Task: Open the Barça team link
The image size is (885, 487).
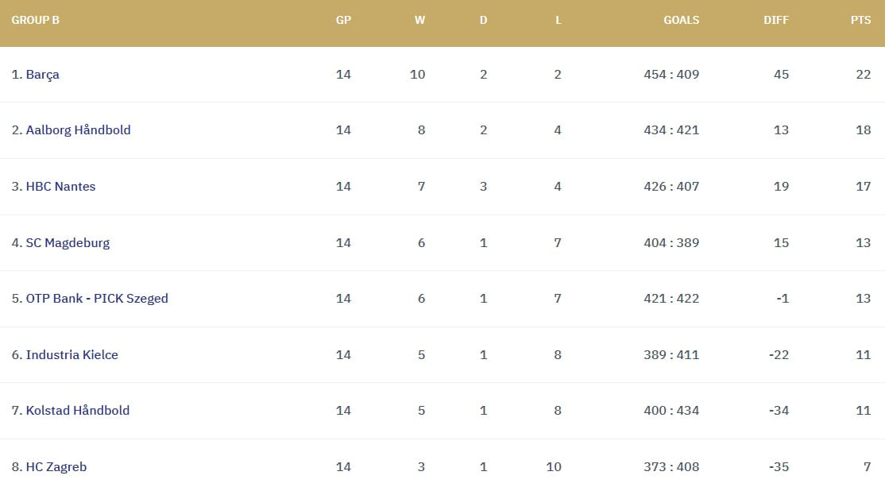Action: click(42, 75)
